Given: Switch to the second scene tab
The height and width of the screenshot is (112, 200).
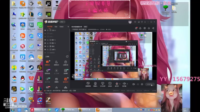Looking at the screenshot, I should click(56, 27).
